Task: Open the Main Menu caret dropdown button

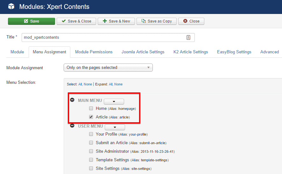Action: (x=114, y=101)
